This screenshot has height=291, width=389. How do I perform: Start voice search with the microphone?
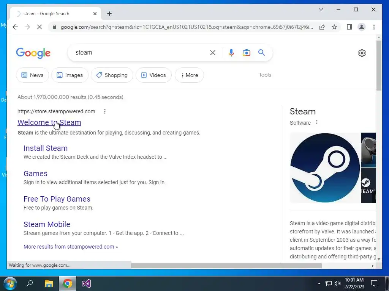pos(231,52)
